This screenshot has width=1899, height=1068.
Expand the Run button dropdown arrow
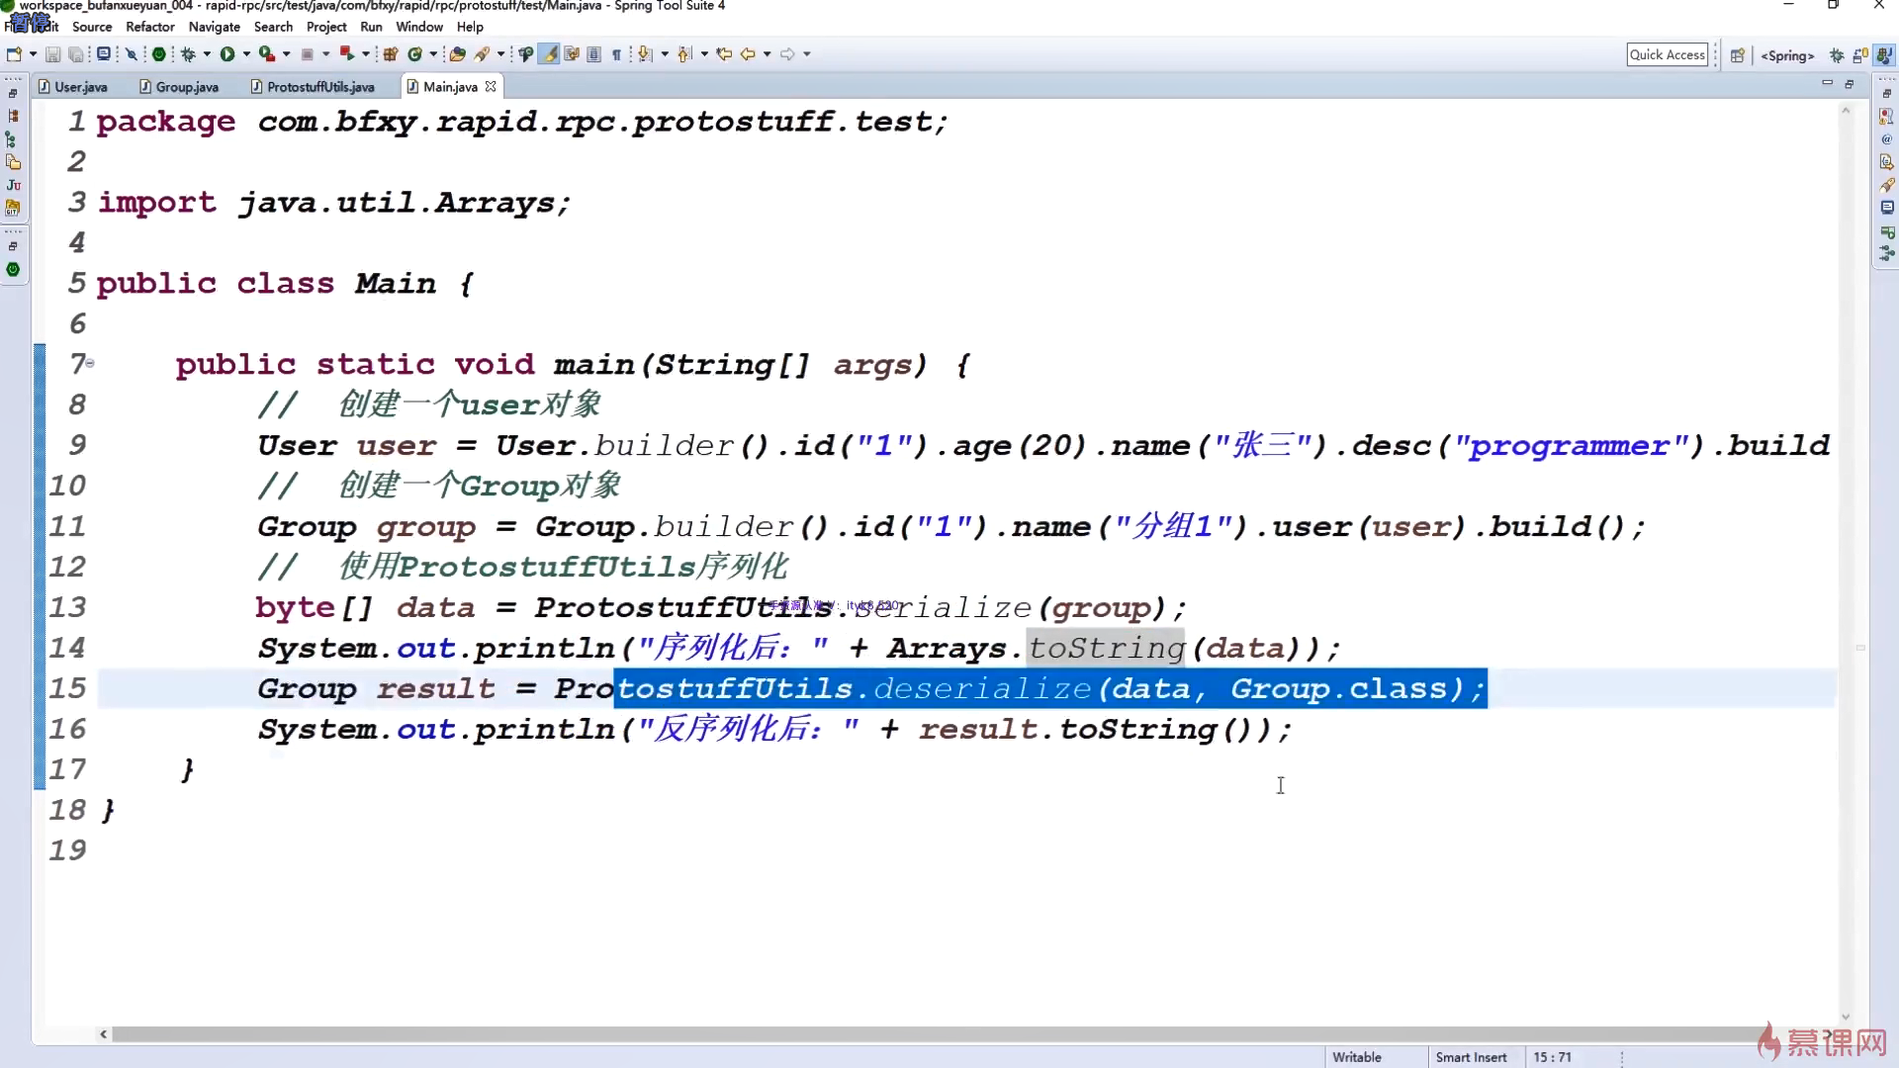(x=246, y=54)
